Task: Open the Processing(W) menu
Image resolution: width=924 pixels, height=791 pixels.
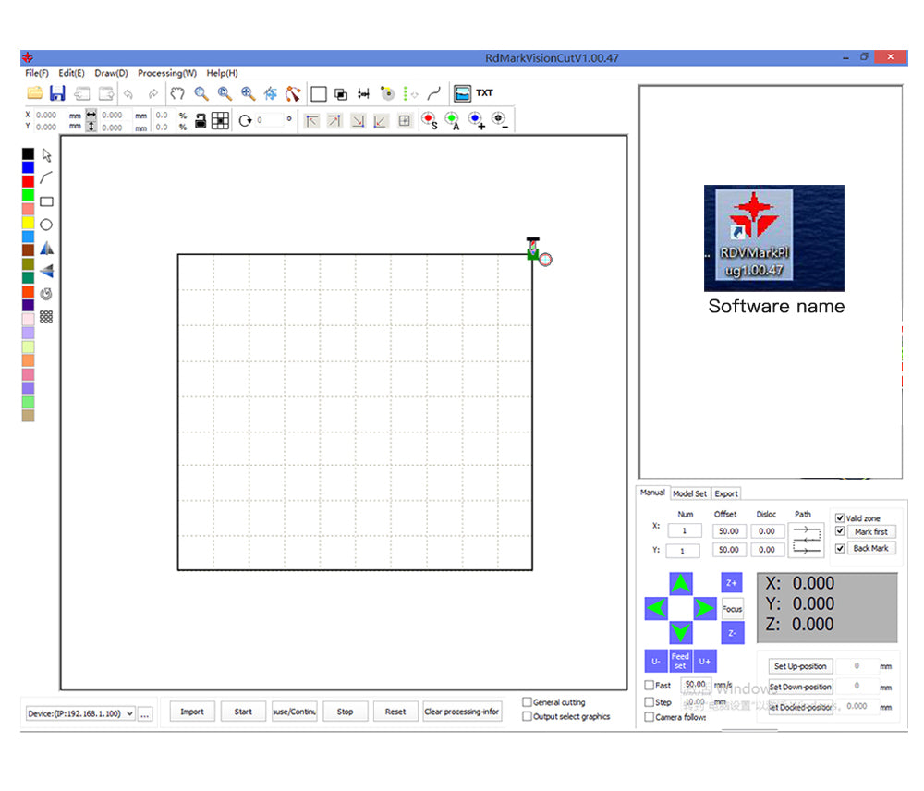Action: pyautogui.click(x=166, y=73)
